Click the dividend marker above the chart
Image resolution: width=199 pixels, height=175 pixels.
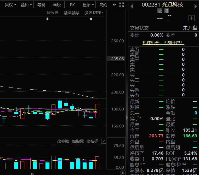(47, 19)
